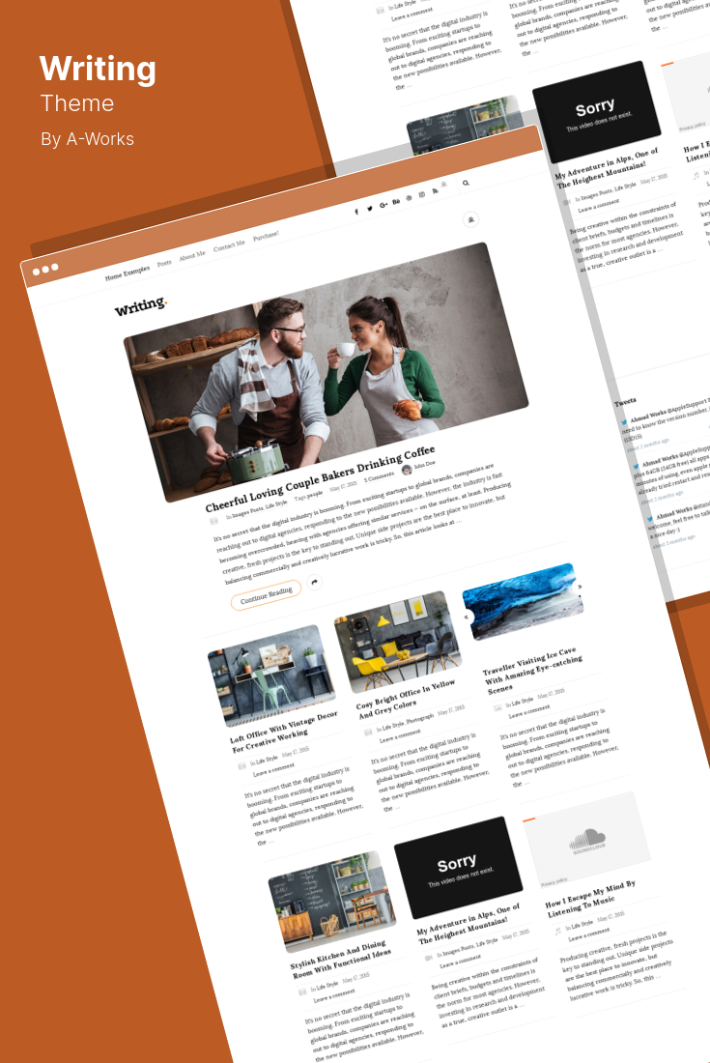Open the Twitter bird icon in header
Viewport: 710px width, 1063px height.
coord(370,208)
